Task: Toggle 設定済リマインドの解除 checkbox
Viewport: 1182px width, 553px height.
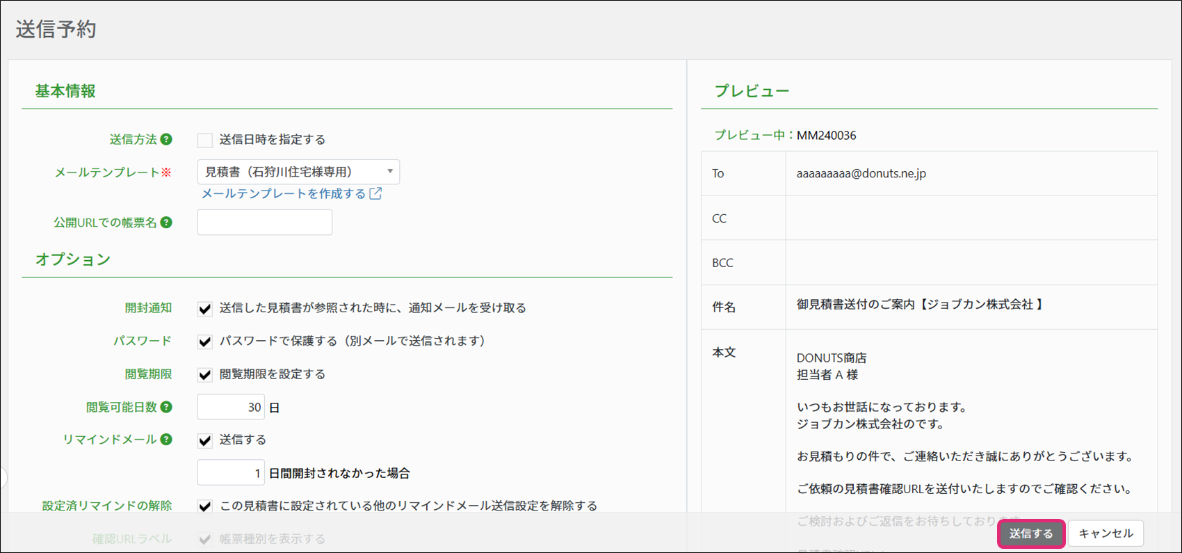Action: 204,506
